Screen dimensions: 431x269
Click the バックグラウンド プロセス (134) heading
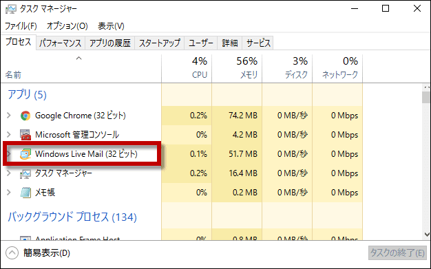[72, 217]
